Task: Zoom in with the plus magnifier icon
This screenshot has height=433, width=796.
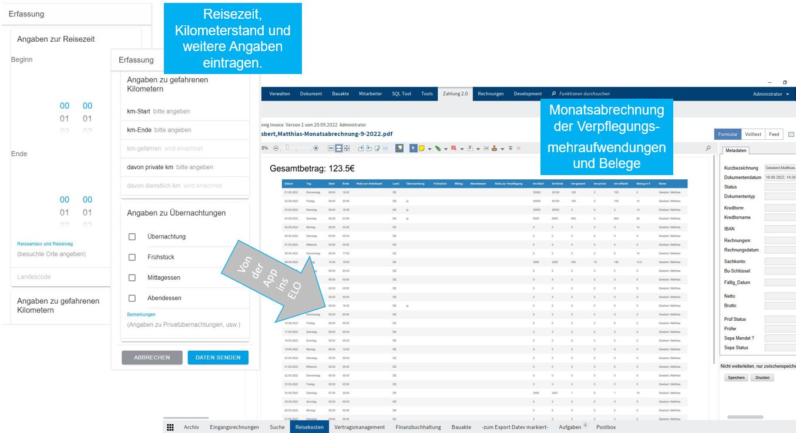Action: [x=316, y=148]
